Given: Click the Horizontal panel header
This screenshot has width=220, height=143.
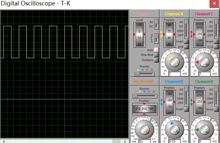Looking at the screenshot, I should click(143, 81).
